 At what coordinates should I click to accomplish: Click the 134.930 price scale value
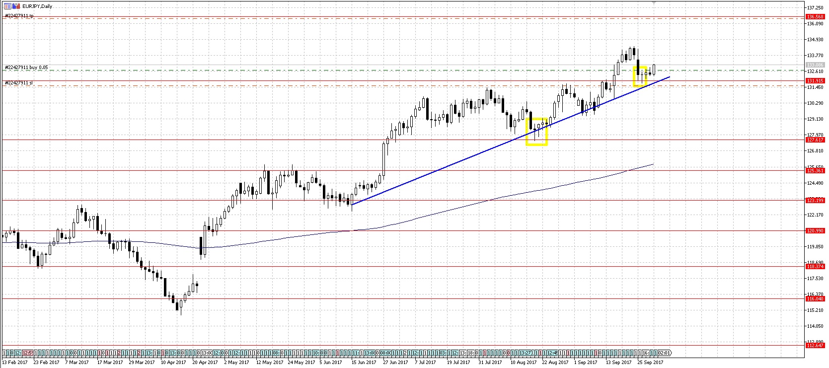point(816,40)
